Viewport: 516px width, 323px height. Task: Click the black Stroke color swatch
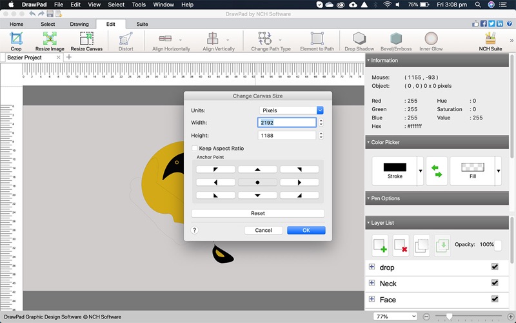395,167
